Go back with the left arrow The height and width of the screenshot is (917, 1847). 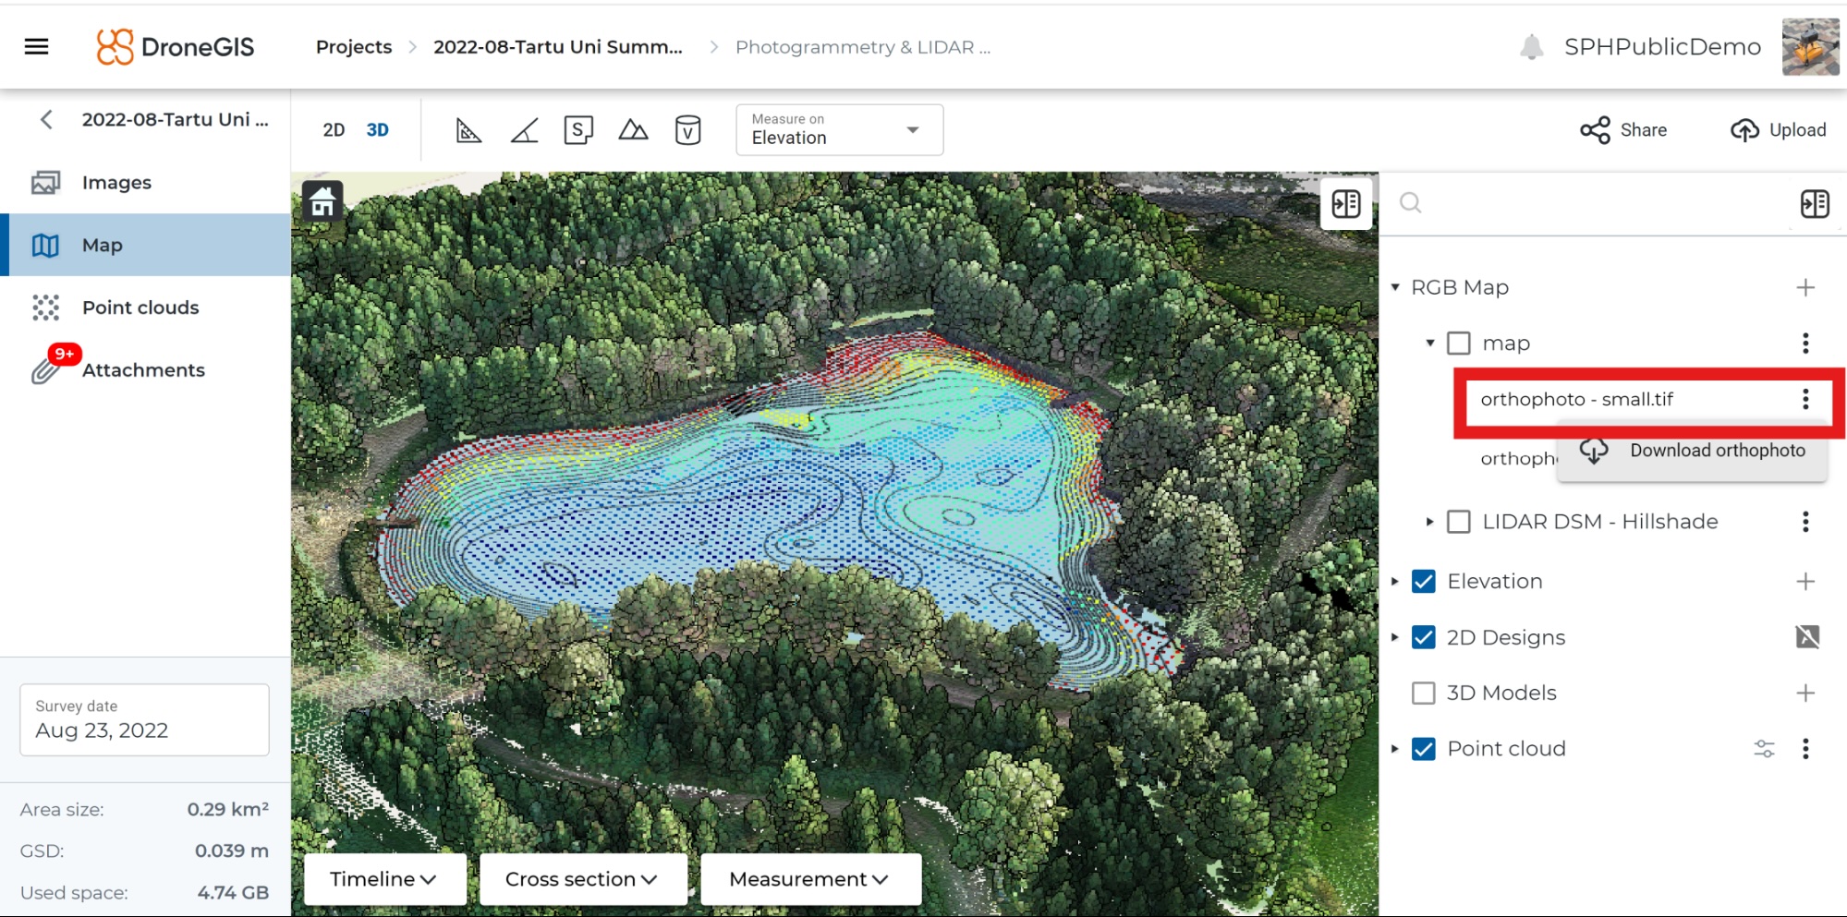coord(46,119)
